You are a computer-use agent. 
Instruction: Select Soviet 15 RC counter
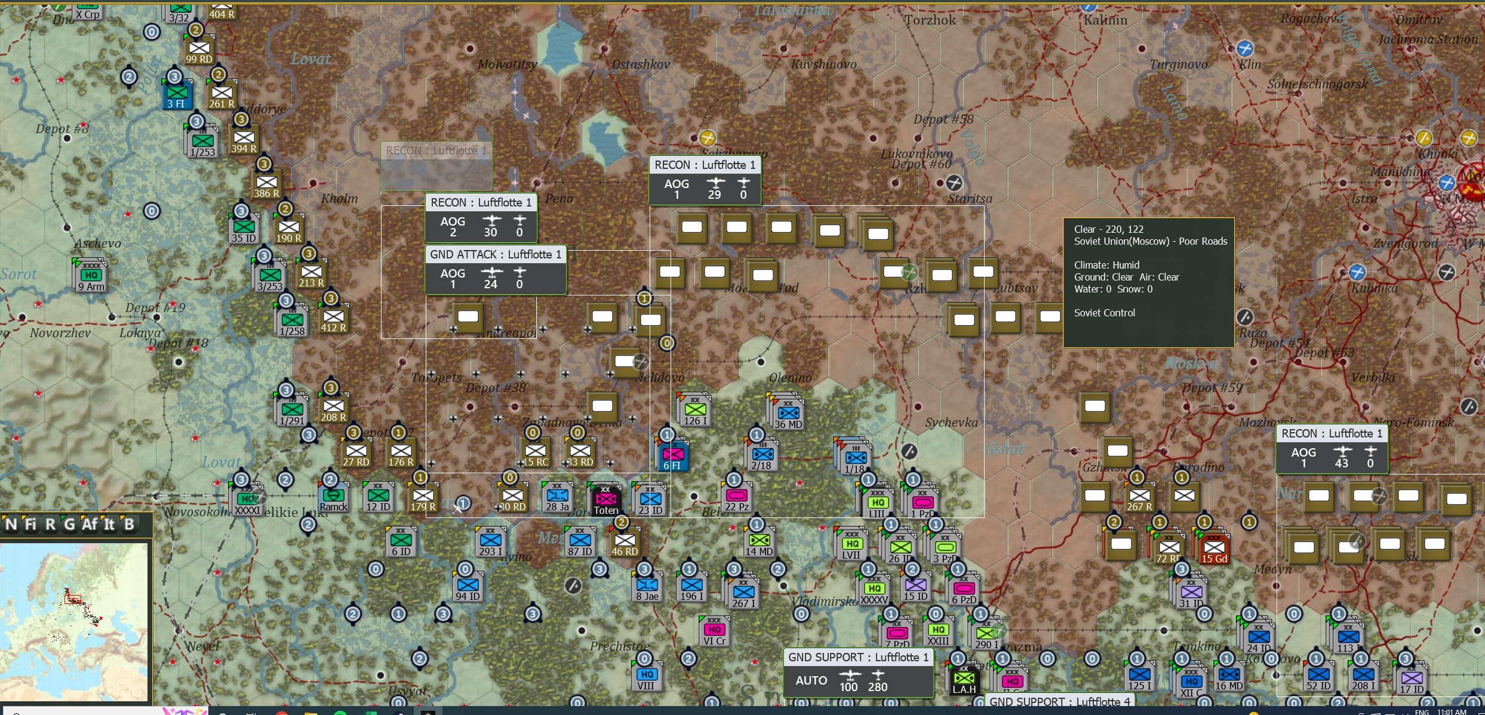pyautogui.click(x=535, y=452)
